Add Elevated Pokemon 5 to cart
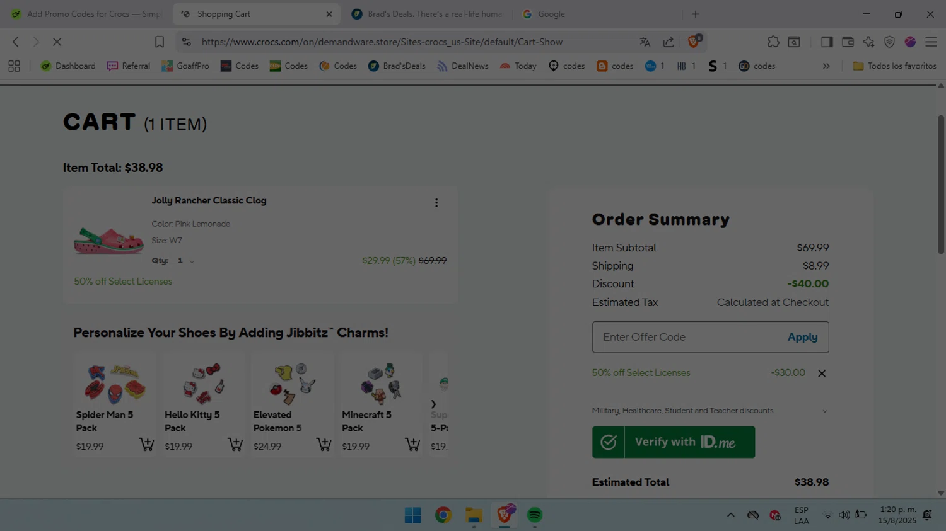This screenshot has height=531, width=946. tap(324, 445)
